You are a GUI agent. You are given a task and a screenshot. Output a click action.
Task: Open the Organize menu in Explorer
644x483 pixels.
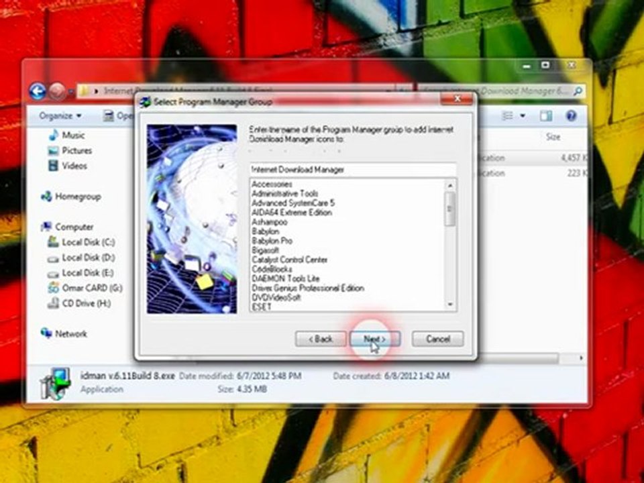60,116
